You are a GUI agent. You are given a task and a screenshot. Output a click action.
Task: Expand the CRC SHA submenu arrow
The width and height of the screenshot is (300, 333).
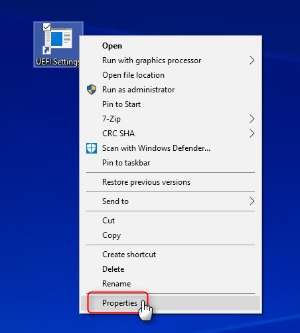tap(252, 134)
